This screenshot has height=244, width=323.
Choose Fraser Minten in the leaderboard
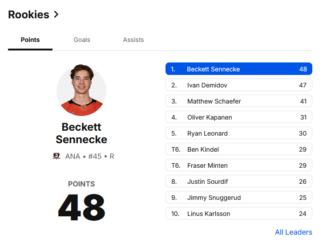click(x=238, y=165)
